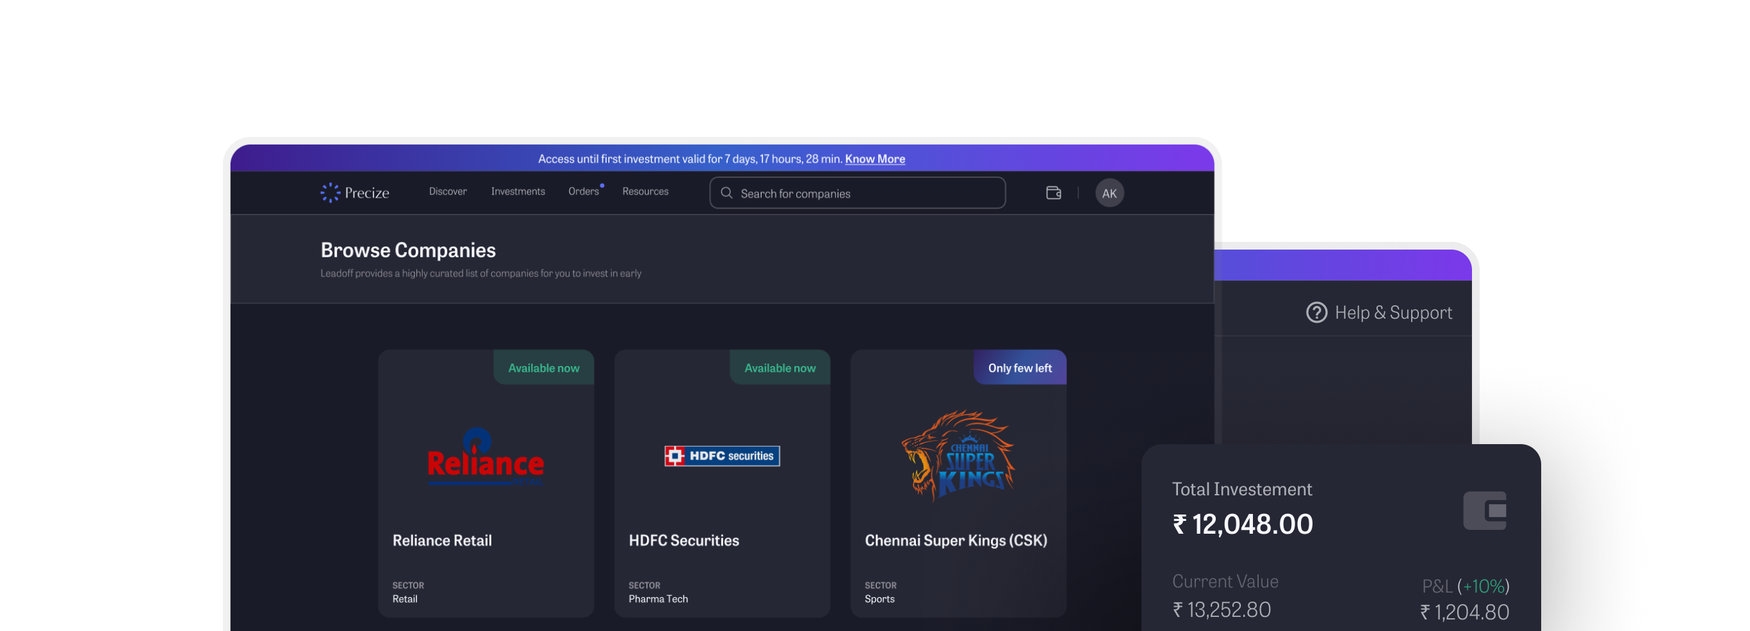The width and height of the screenshot is (1750, 631).
Task: Click the Only few left badge
Action: click(x=1020, y=368)
